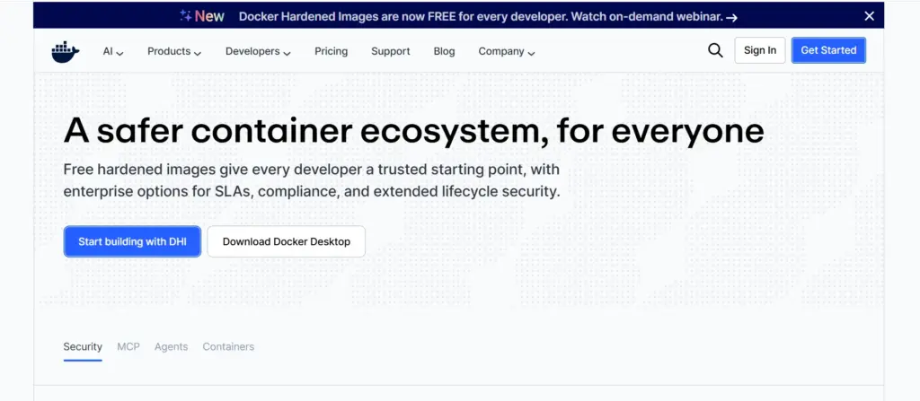Click Start building with DHI

133,241
